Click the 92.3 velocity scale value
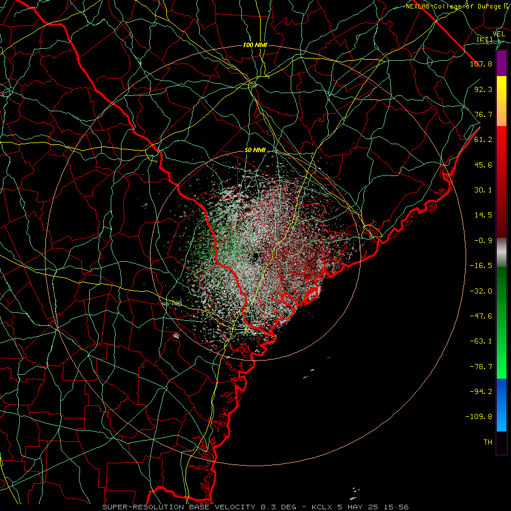The height and width of the screenshot is (511, 511). 483,89
